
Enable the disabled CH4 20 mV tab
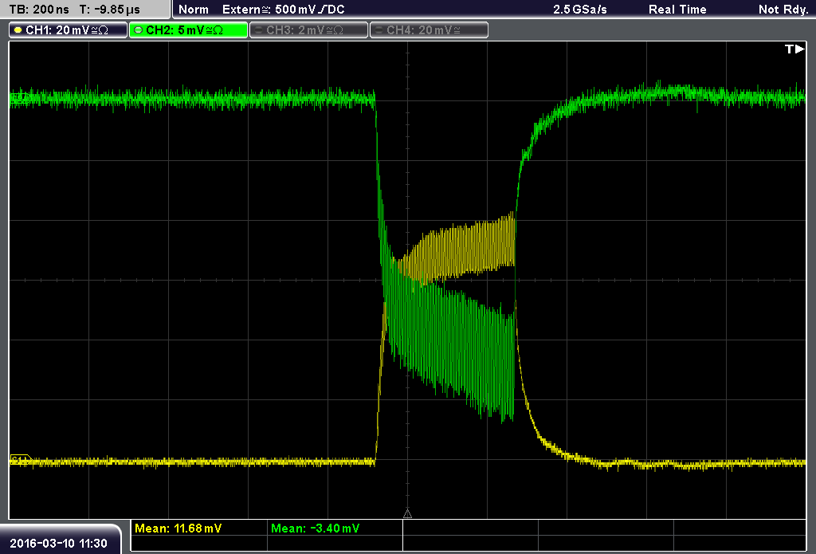pos(429,30)
